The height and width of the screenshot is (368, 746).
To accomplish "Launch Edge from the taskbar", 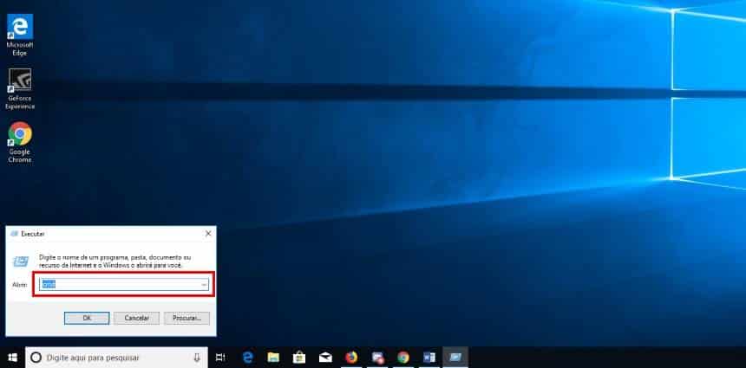I will coord(247,357).
